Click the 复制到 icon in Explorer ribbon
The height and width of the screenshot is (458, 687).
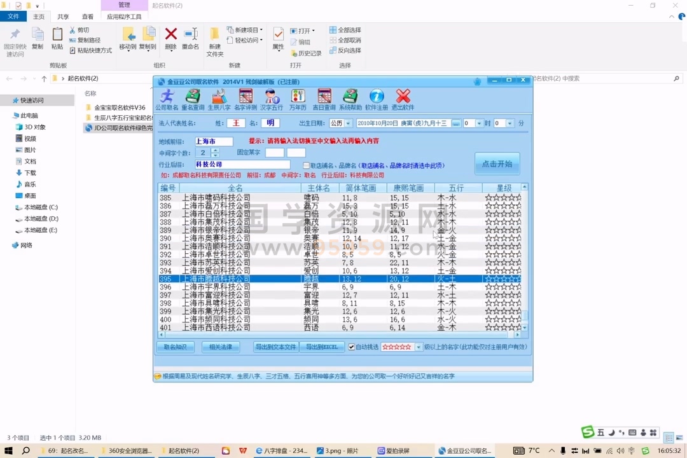pyautogui.click(x=148, y=39)
